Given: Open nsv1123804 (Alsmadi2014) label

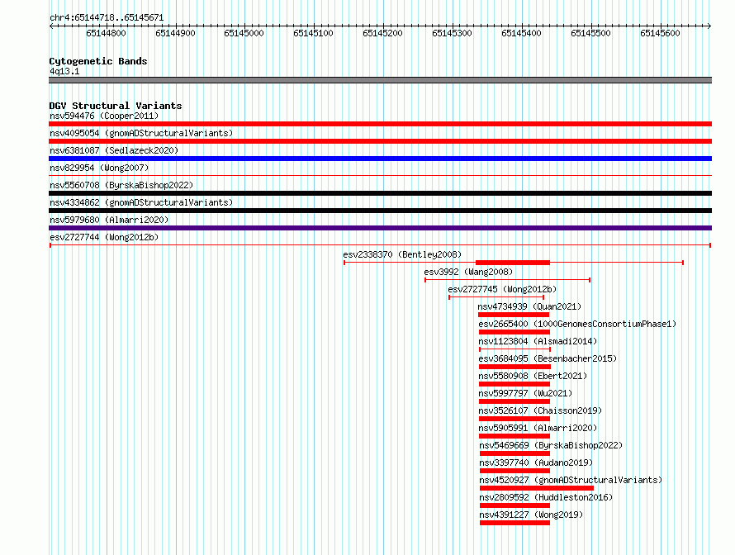Looking at the screenshot, I should pos(538,341).
